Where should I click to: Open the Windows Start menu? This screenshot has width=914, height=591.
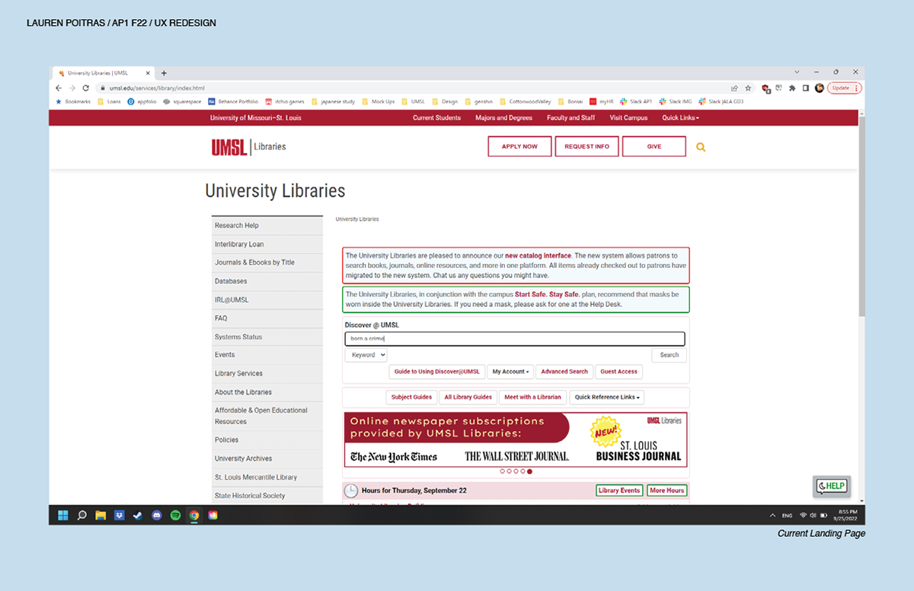pyautogui.click(x=63, y=515)
